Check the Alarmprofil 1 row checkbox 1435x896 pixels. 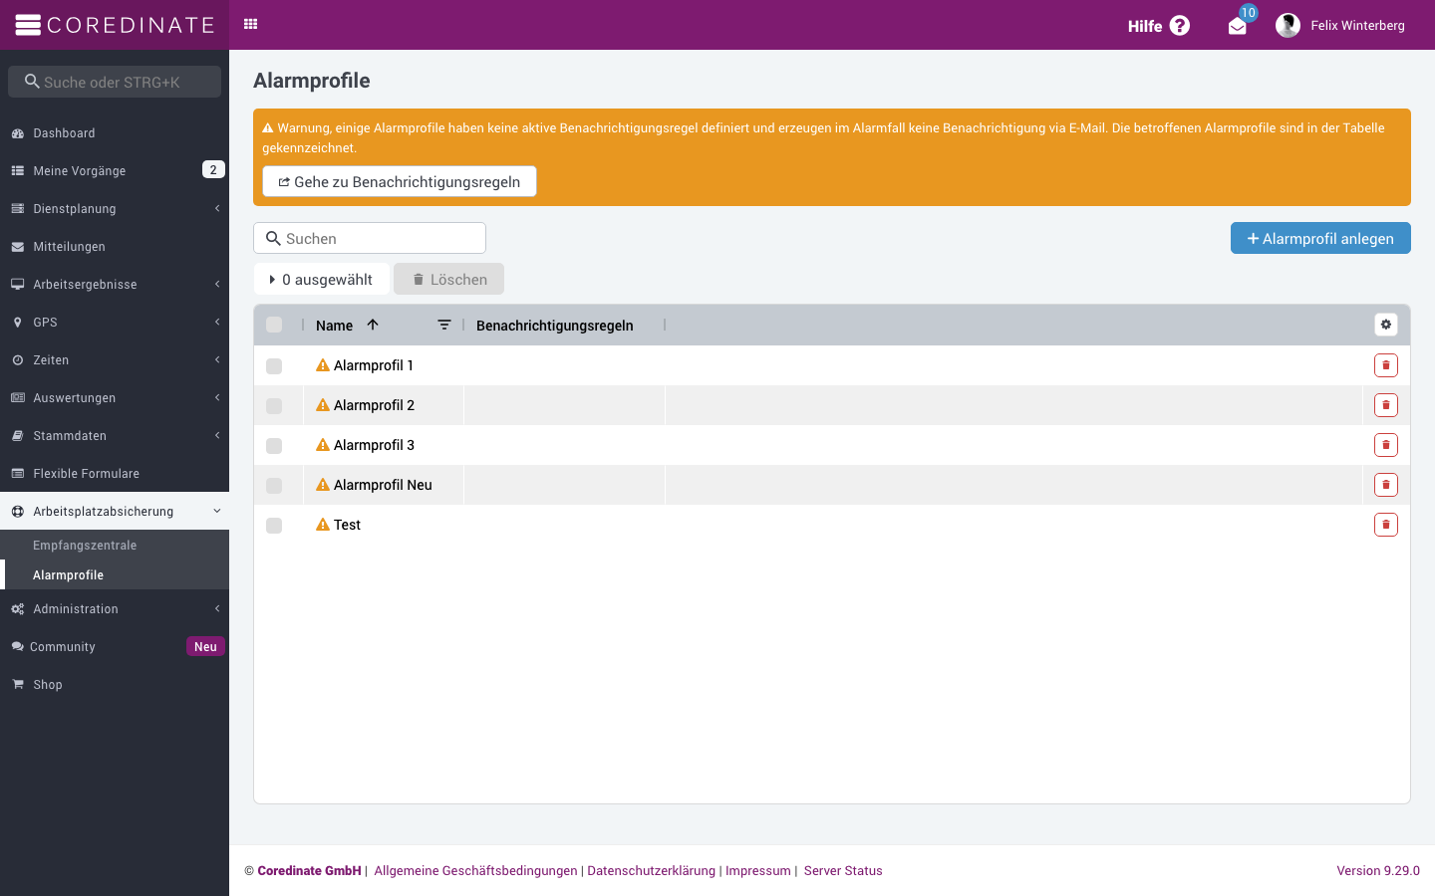[x=274, y=366]
